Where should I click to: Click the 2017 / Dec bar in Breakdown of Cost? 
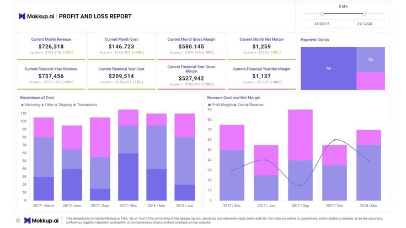point(128,155)
